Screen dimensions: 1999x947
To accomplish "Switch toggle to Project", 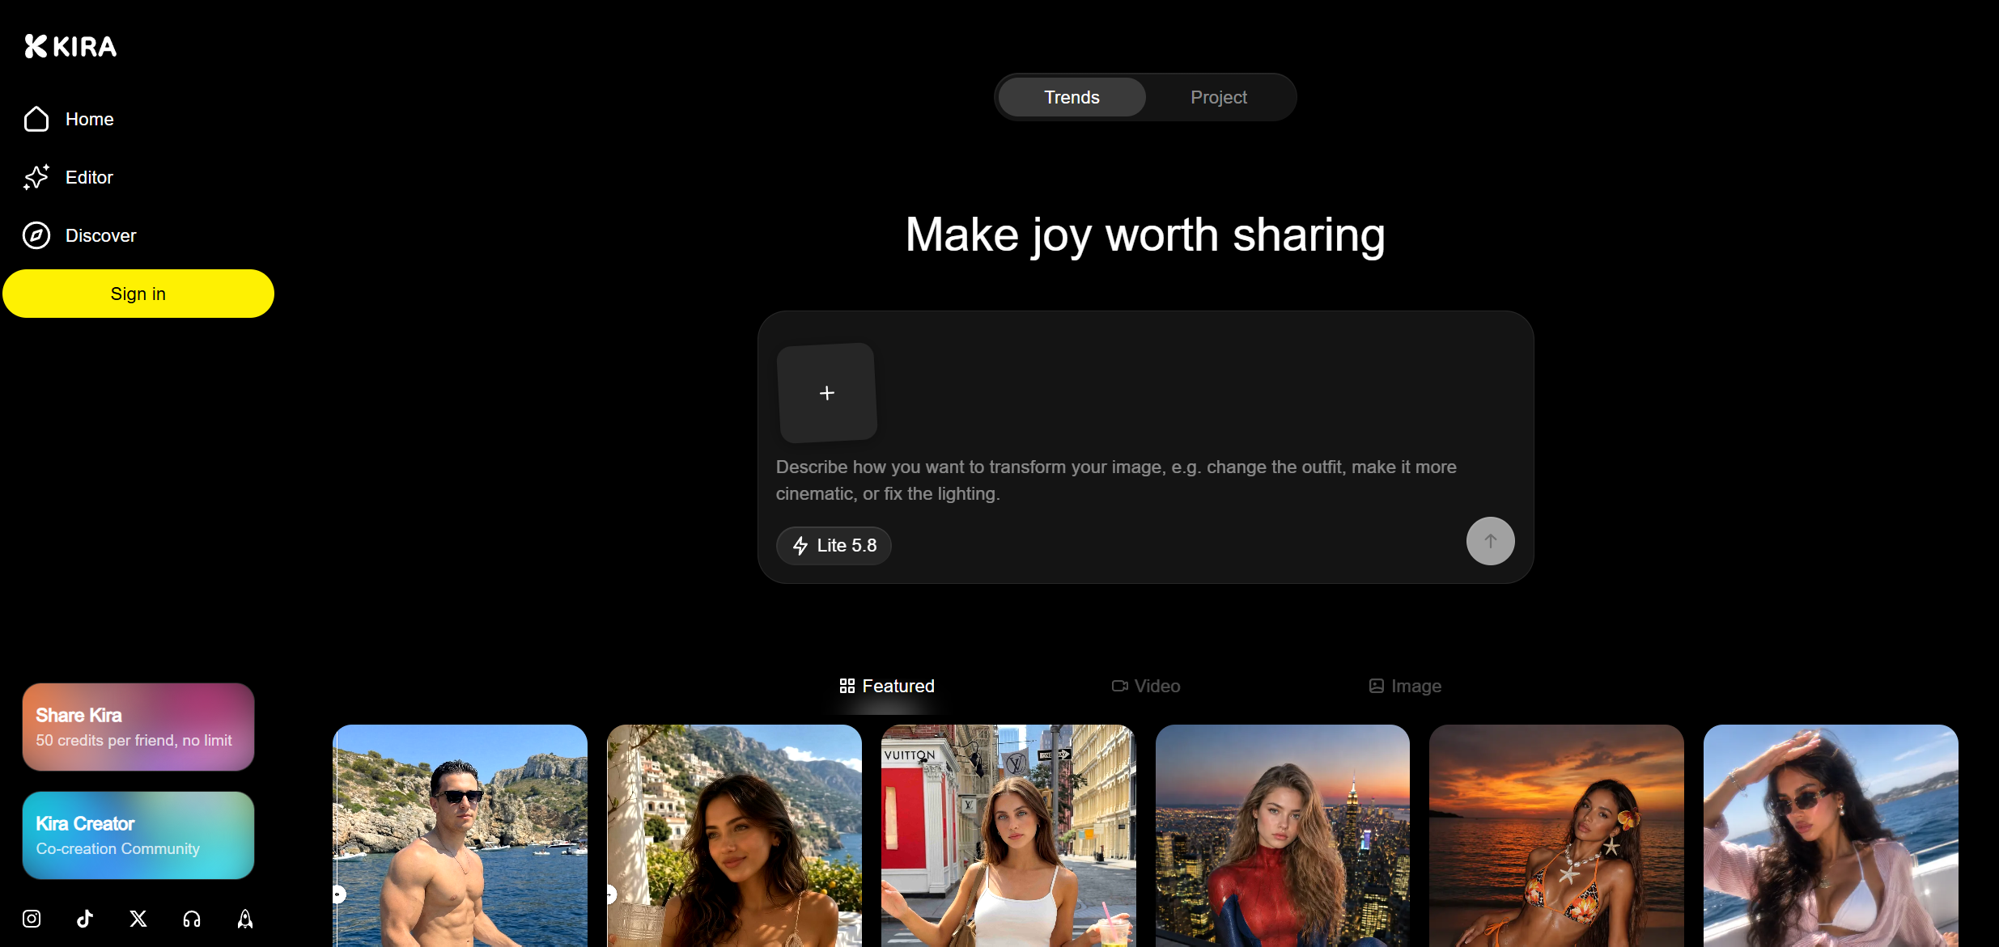I will pyautogui.click(x=1218, y=97).
